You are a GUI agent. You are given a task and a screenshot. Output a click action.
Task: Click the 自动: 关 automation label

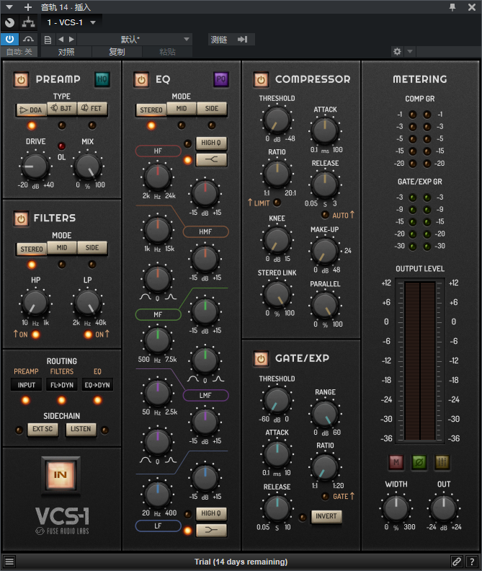19,52
